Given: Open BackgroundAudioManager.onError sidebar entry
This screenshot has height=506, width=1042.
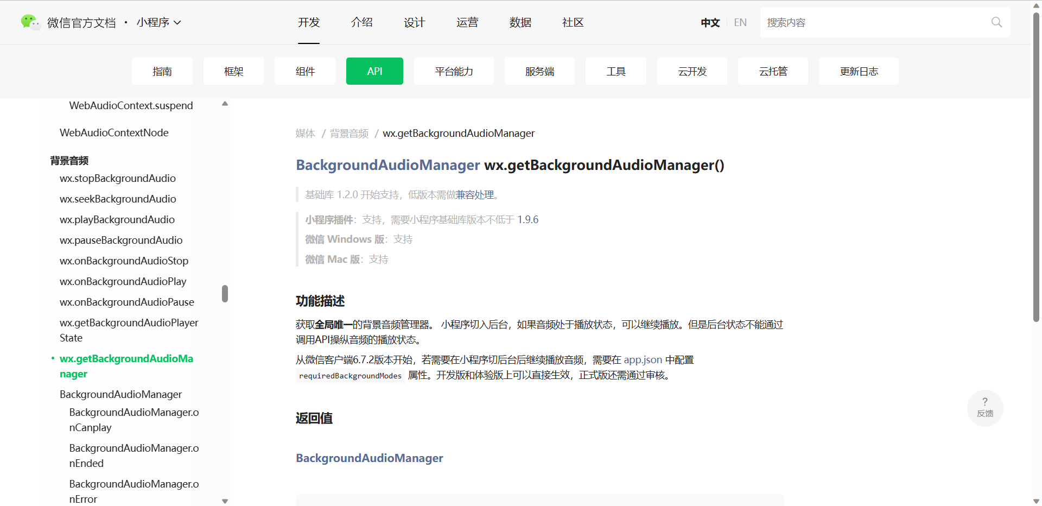Looking at the screenshot, I should pyautogui.click(x=134, y=491).
